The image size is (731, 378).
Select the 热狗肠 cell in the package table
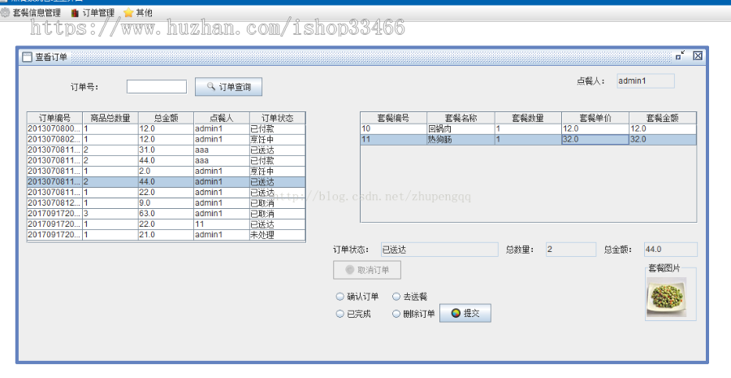click(461, 140)
